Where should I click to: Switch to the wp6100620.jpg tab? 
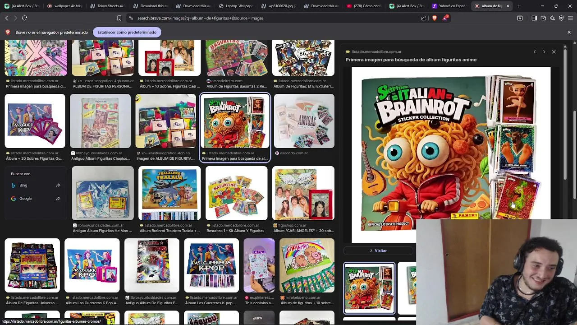(278, 6)
